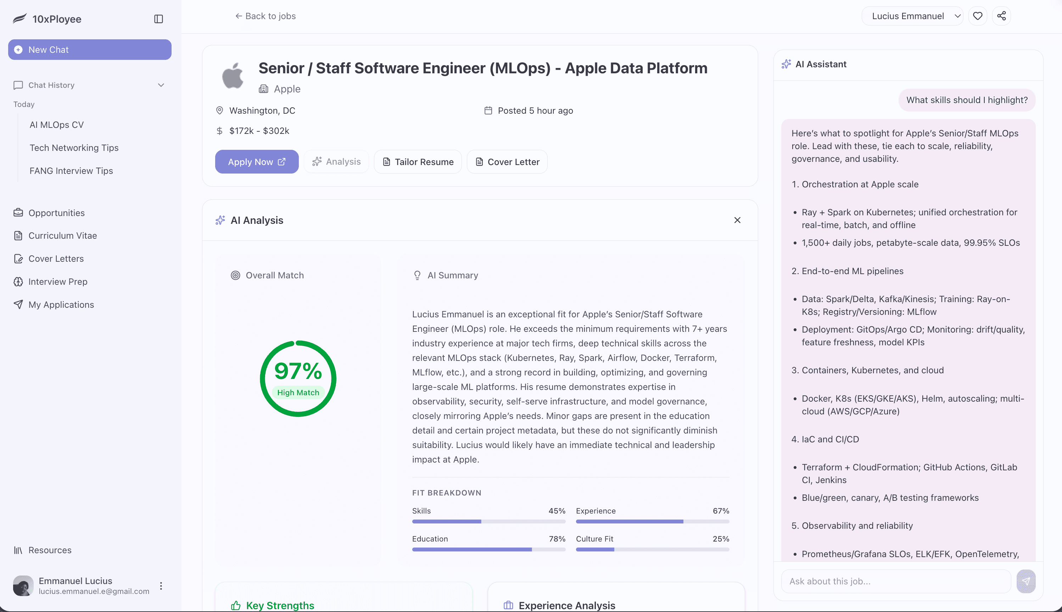Open FANG Interview Tips chat
The height and width of the screenshot is (612, 1062).
[71, 171]
